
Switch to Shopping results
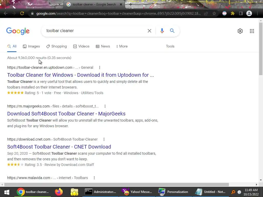click(57, 46)
